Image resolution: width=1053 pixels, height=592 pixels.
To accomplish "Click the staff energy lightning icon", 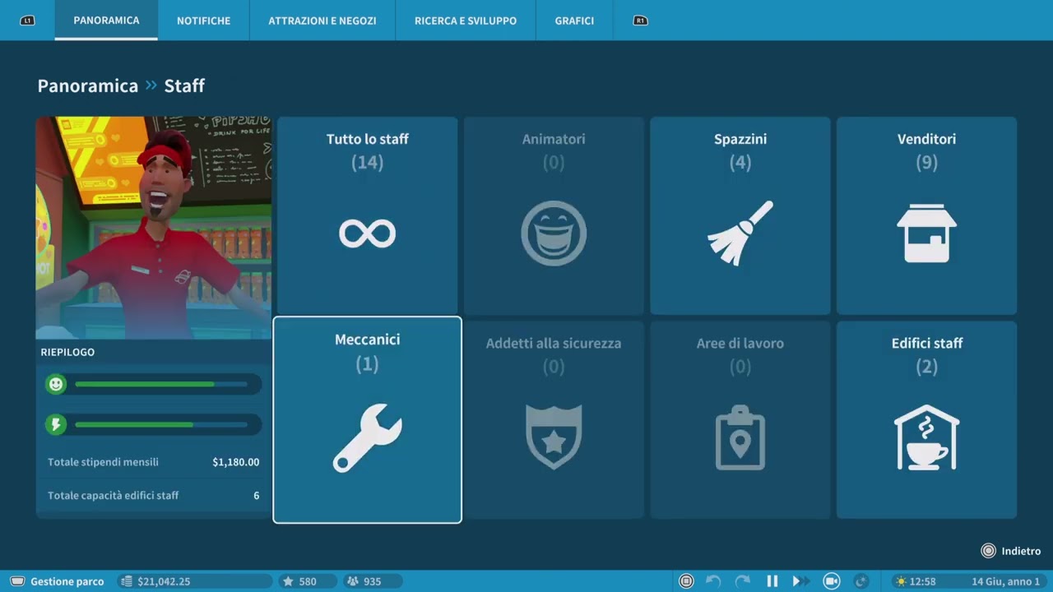I will [x=56, y=424].
